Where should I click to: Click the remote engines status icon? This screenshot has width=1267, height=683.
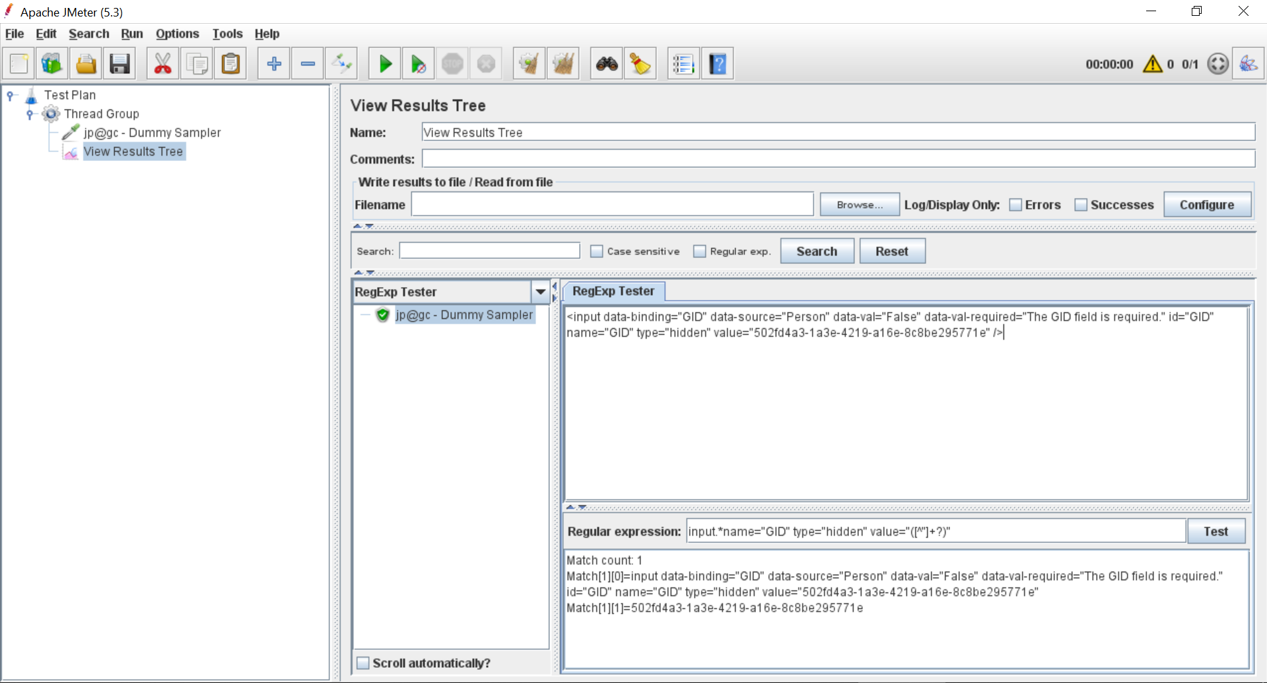coord(1218,64)
